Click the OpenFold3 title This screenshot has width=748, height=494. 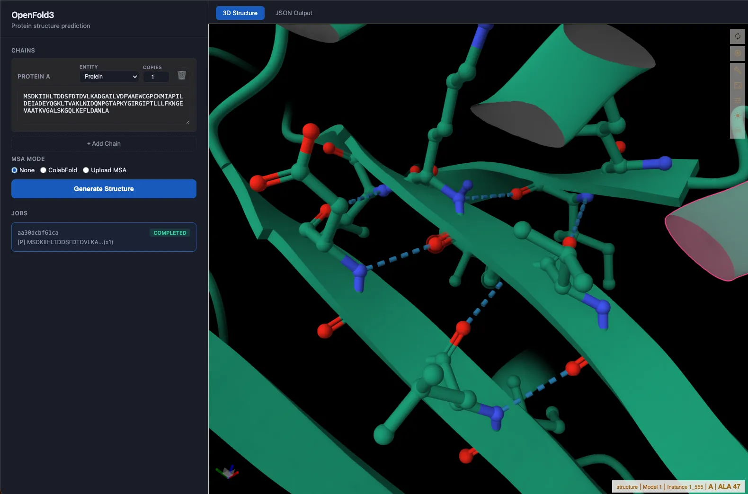point(33,15)
